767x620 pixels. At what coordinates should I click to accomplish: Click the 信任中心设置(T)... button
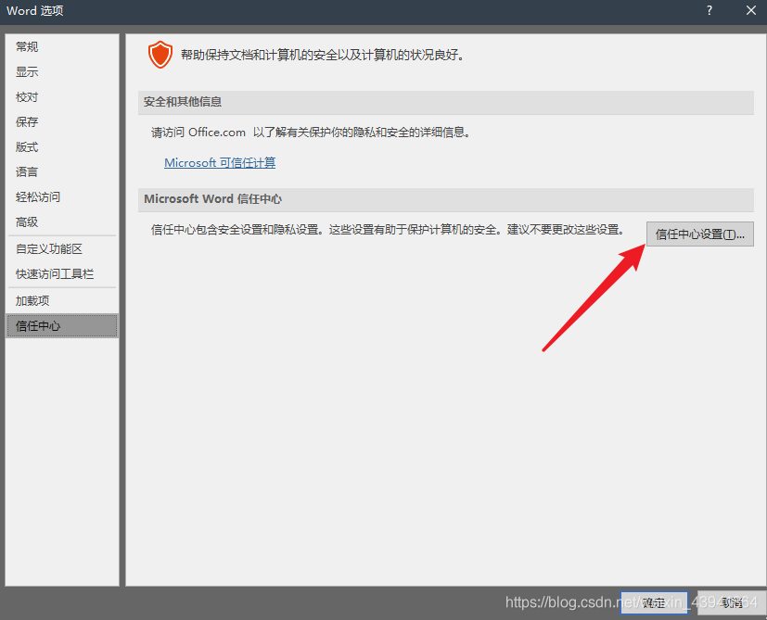click(x=700, y=234)
